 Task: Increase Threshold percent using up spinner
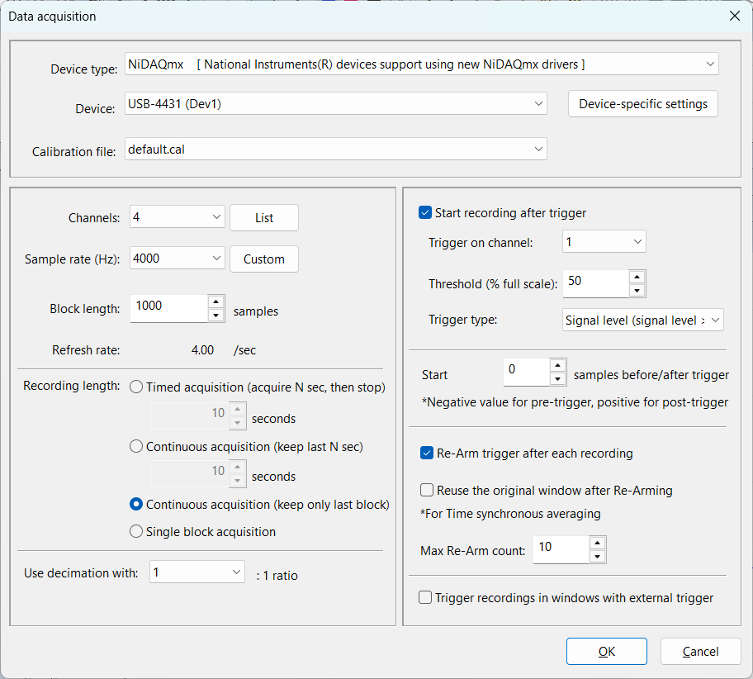pos(637,277)
